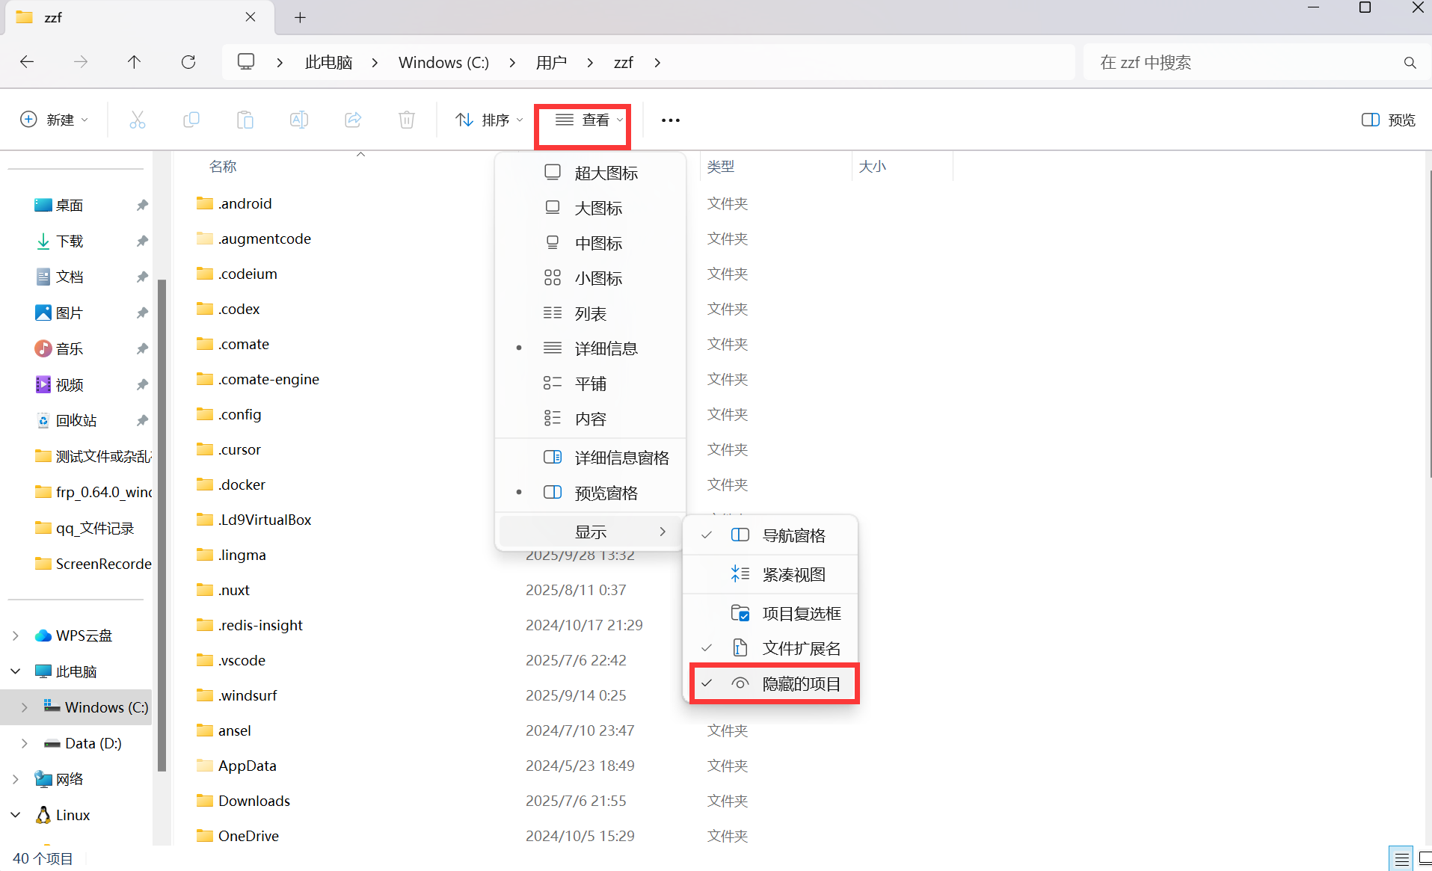1432x871 pixels.
Task: Toggle 项目复选框 (item checkboxes) option
Action: click(x=771, y=613)
